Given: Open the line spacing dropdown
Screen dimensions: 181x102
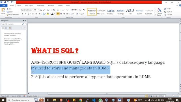Looking at the screenshot, I should (72, 14).
